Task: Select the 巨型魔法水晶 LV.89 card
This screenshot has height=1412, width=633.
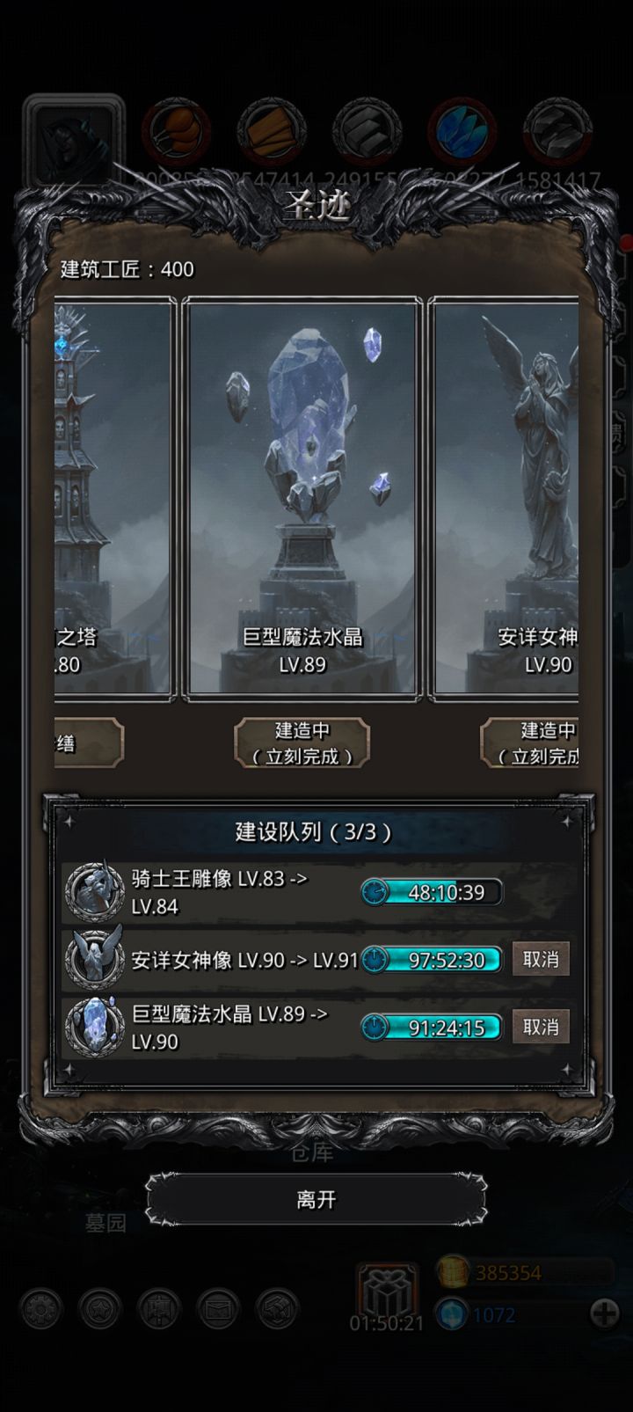Action: tap(302, 499)
